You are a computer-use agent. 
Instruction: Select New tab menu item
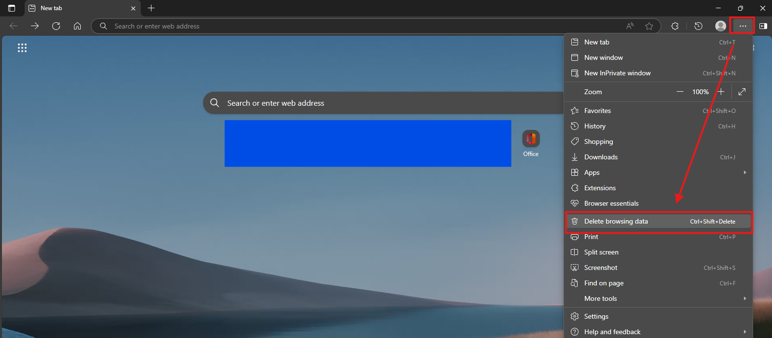tap(658, 42)
